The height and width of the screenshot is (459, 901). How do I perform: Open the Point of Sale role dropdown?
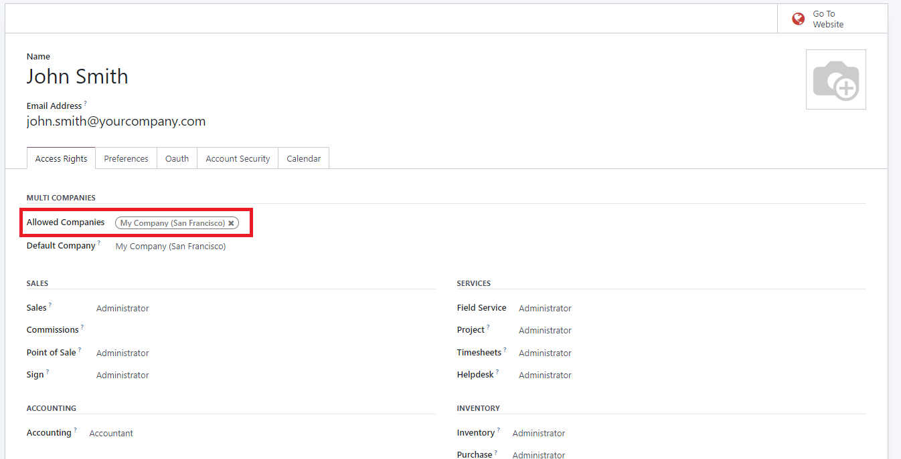click(122, 353)
